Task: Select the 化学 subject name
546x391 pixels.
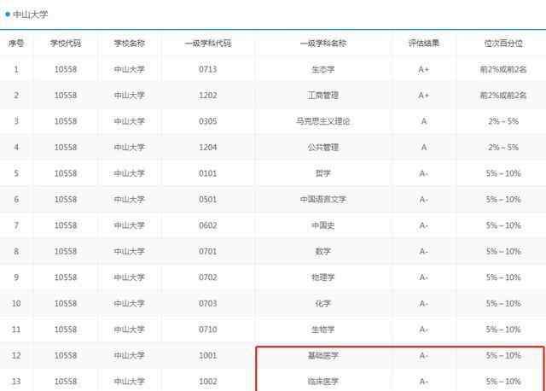Action: coord(323,304)
